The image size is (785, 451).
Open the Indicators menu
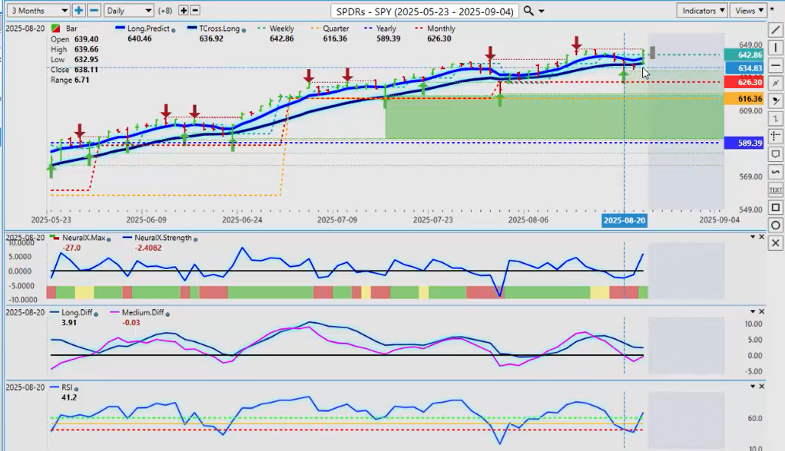702,11
